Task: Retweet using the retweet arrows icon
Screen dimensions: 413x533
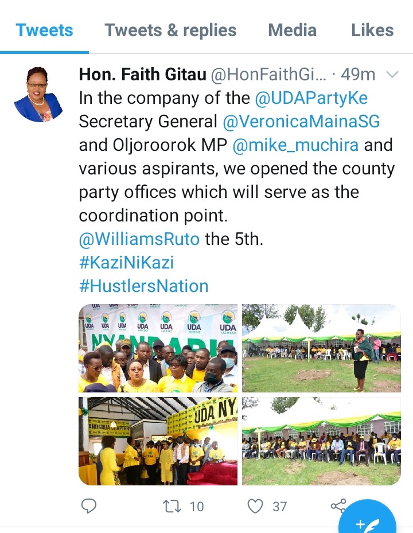Action: click(172, 506)
